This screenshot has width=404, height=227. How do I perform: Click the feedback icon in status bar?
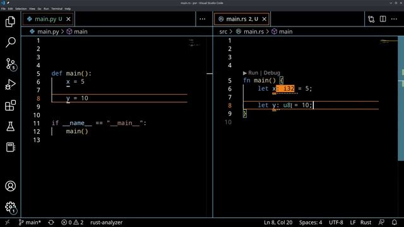click(x=381, y=223)
